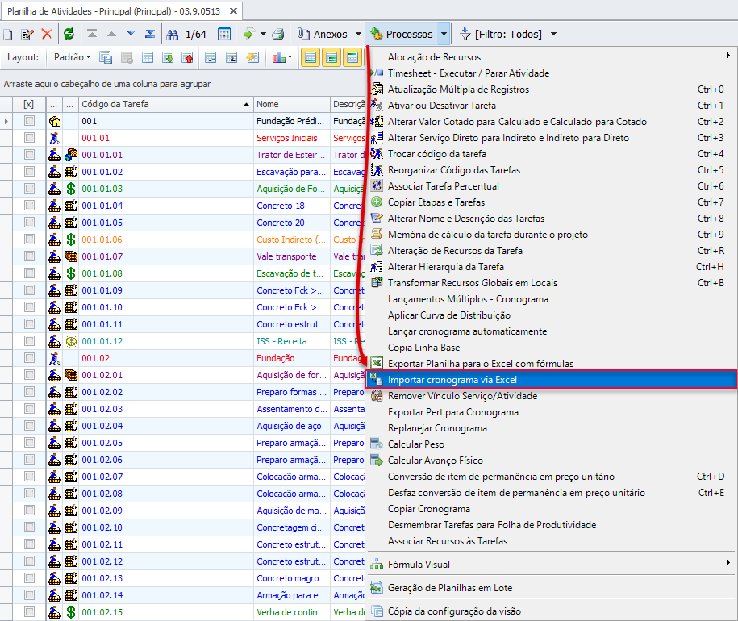Viewport: 738px width, 621px height.
Task: Check the box for task 001.02.05
Action: tap(29, 443)
